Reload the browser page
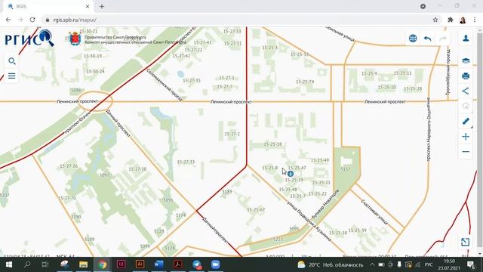The height and width of the screenshot is (272, 483). 32,20
